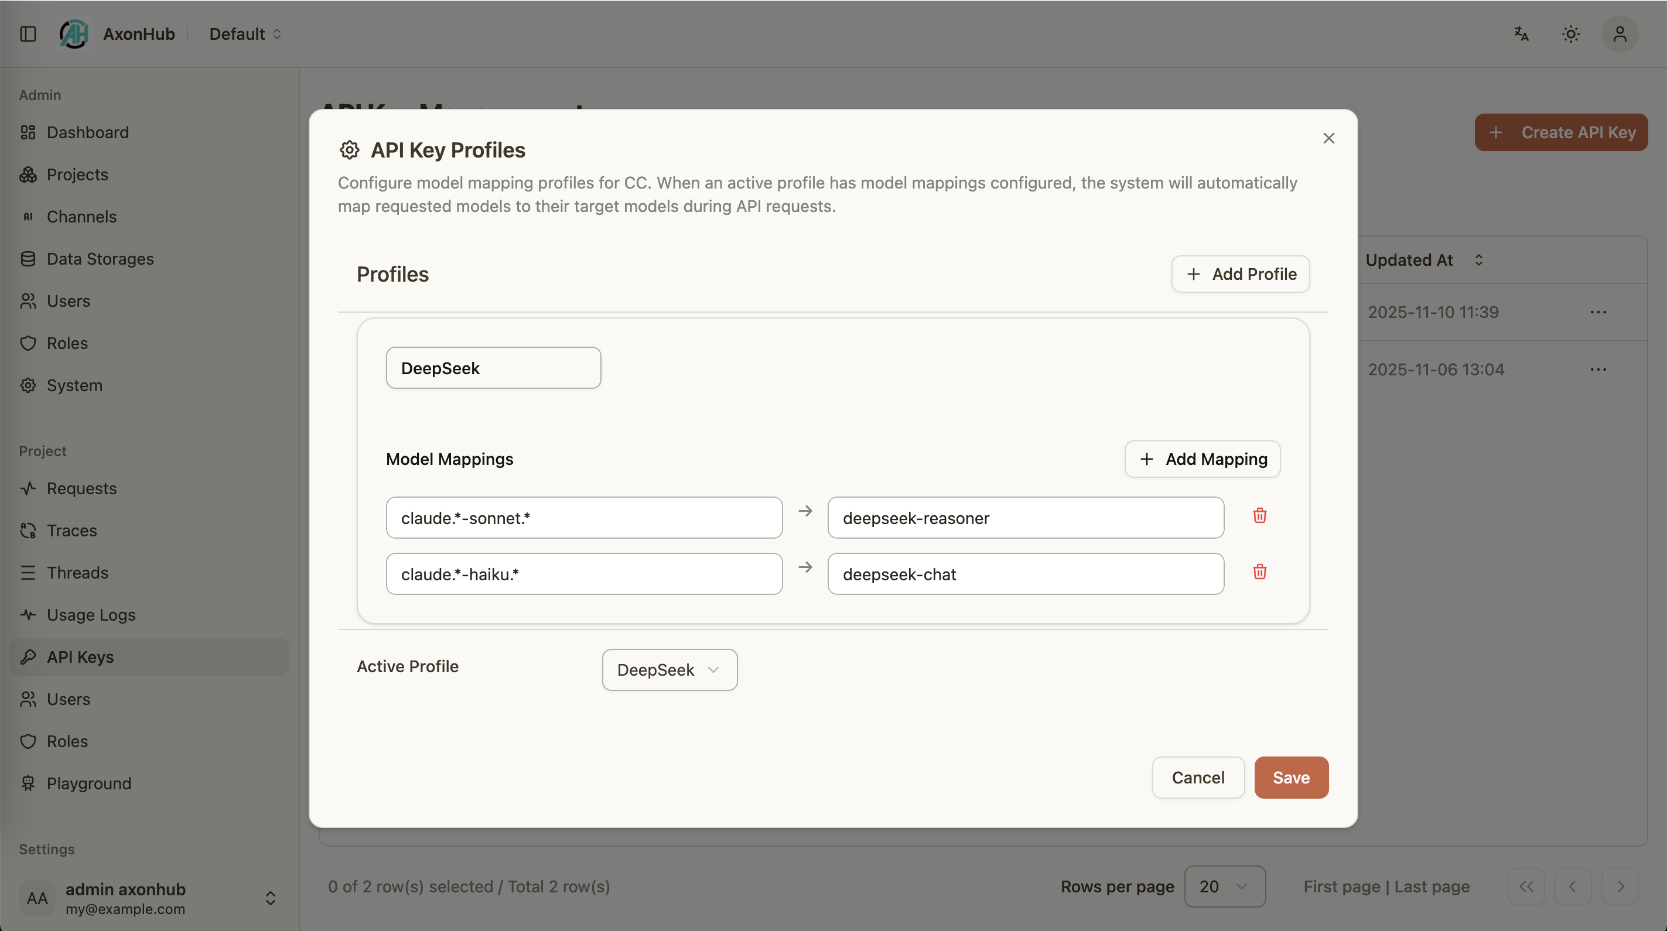Screen dimensions: 1667x931
Task: Delete the claude sonnet mapping row
Action: pos(1259,516)
